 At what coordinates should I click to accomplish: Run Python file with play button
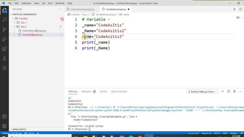[234, 9]
